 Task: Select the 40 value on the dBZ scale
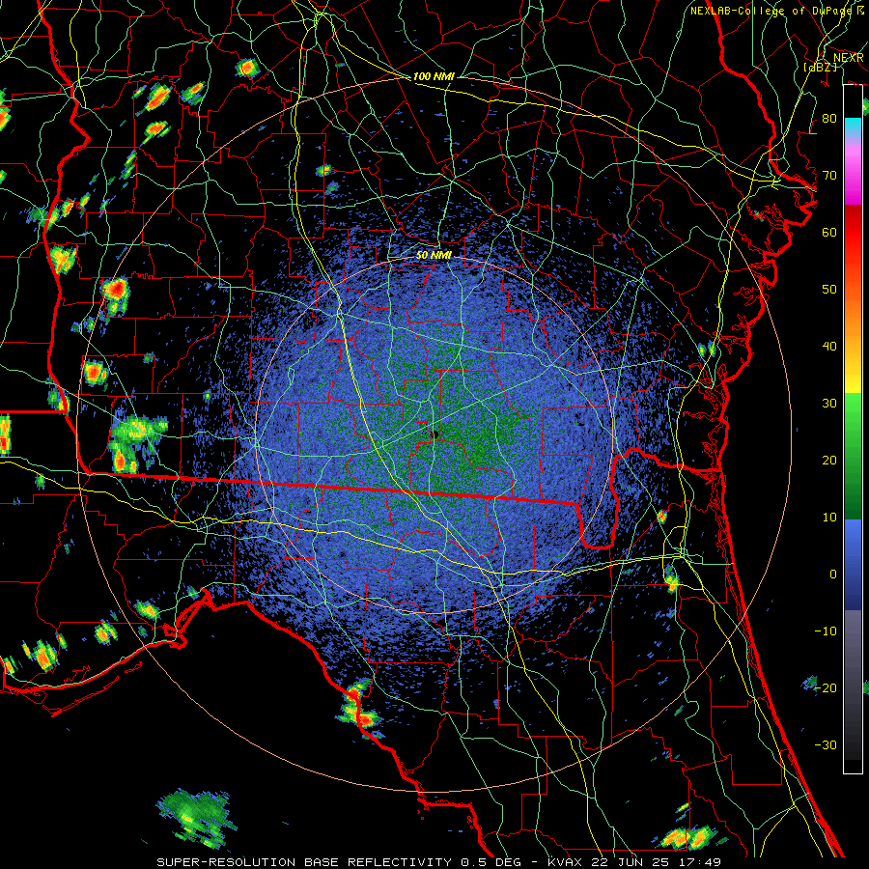[829, 347]
